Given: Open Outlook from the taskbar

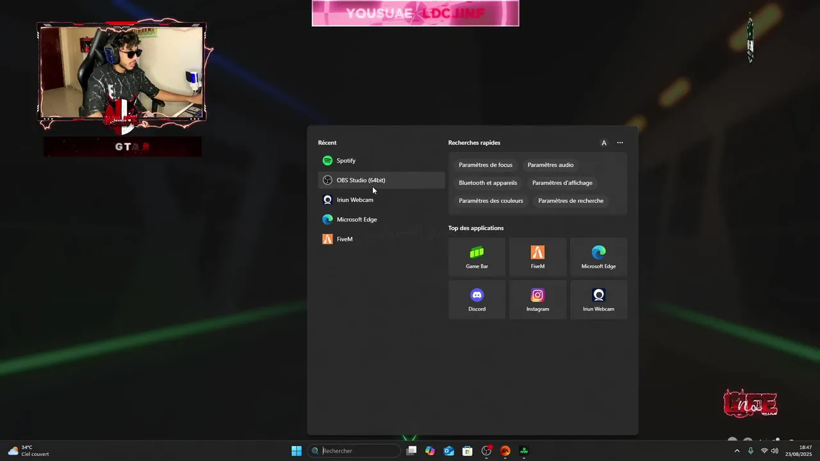Looking at the screenshot, I should [449, 451].
